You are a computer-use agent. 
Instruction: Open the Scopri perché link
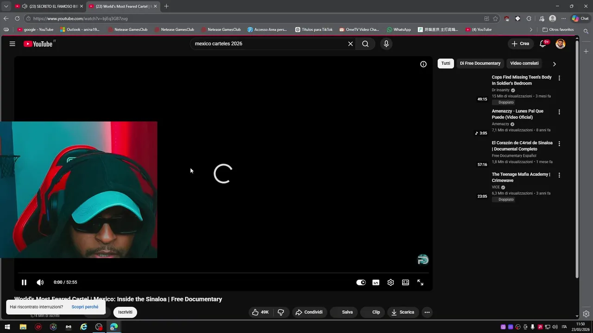pos(85,307)
